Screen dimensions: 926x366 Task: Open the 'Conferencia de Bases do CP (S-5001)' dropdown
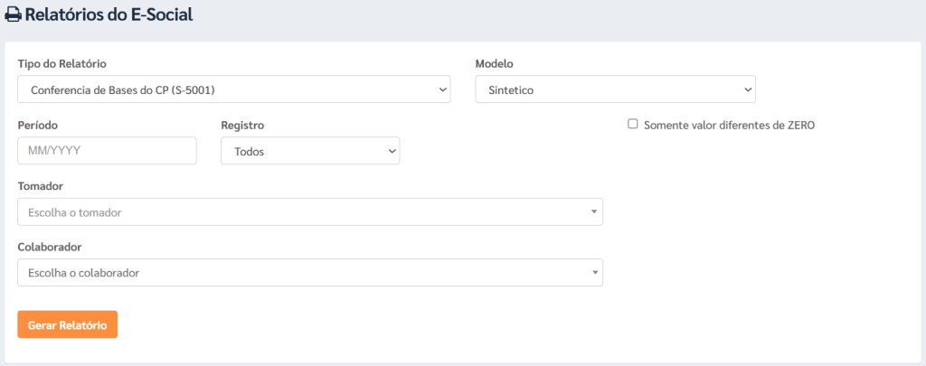(234, 89)
